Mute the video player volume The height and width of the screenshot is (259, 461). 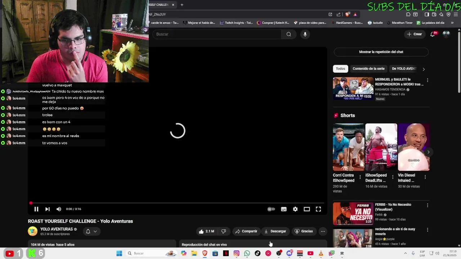pyautogui.click(x=59, y=209)
